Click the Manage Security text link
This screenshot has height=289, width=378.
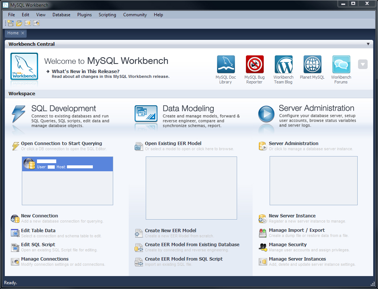pos(288,244)
